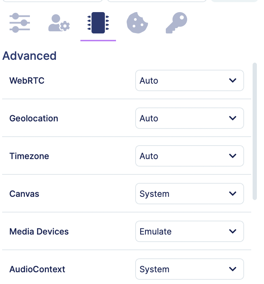Open the Canvas dropdown set to System

click(x=190, y=194)
